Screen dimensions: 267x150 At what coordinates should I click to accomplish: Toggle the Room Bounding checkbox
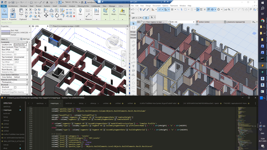coord(15,70)
